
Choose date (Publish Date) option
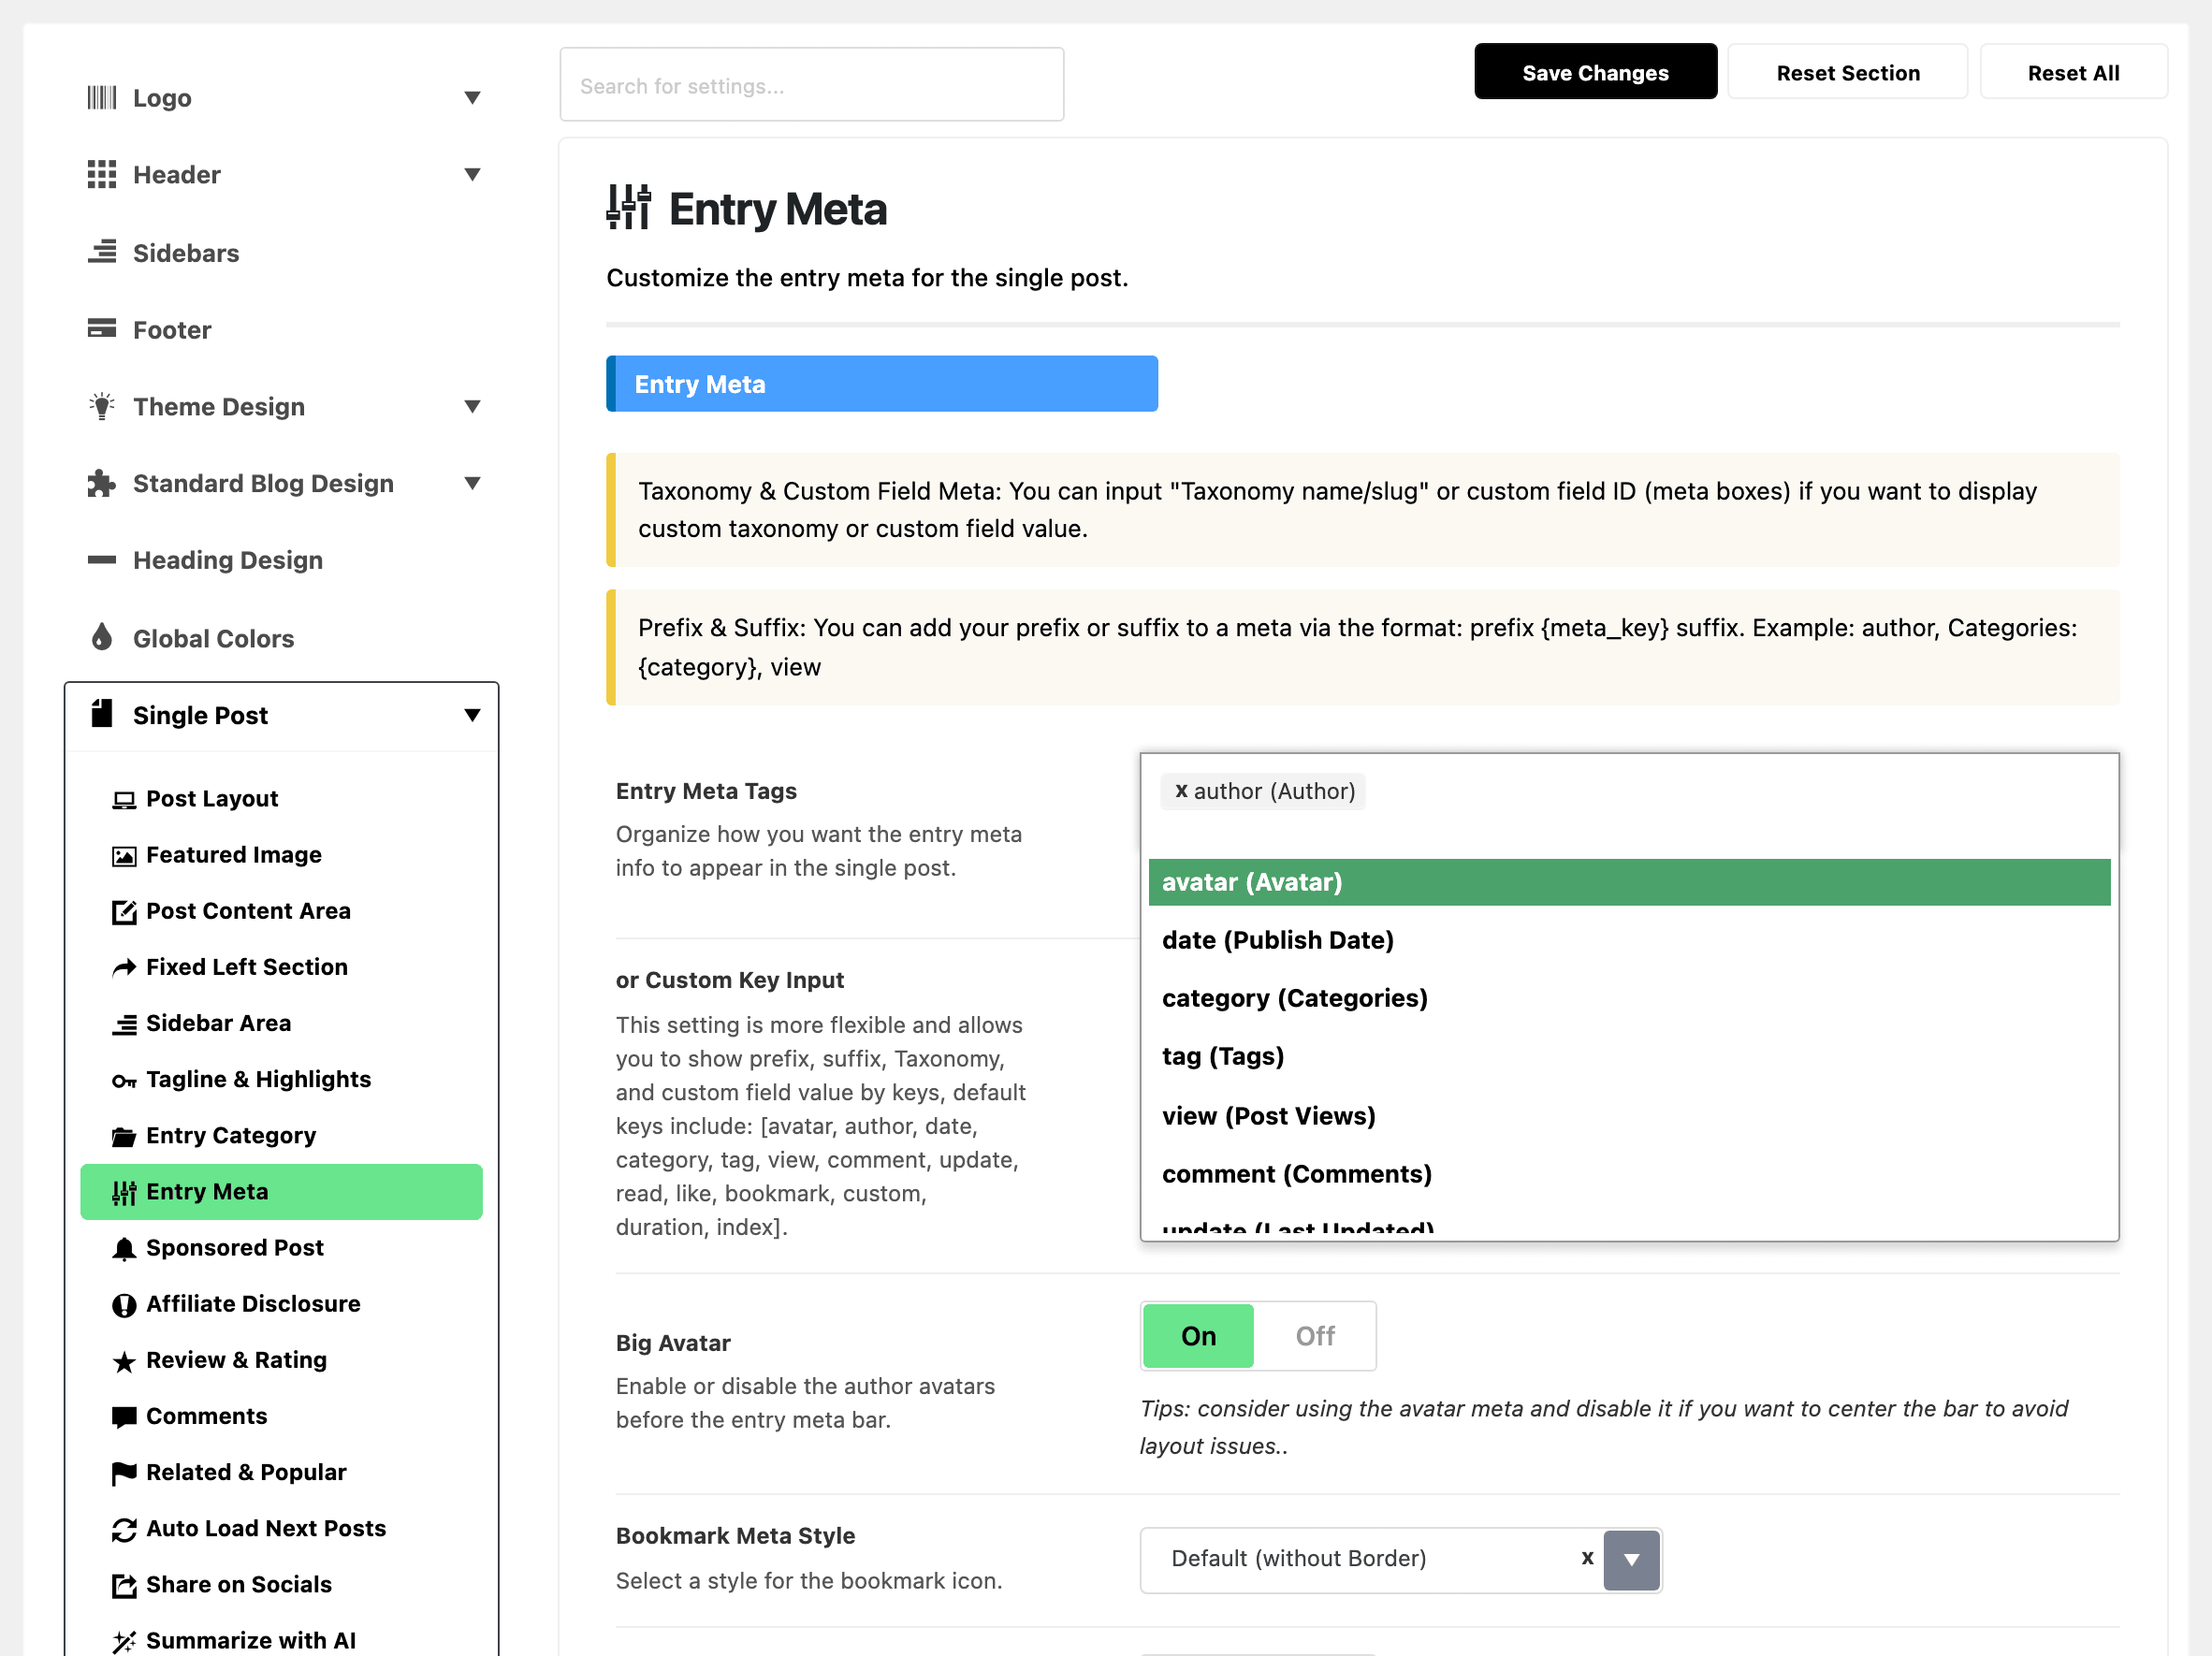pos(1629,940)
